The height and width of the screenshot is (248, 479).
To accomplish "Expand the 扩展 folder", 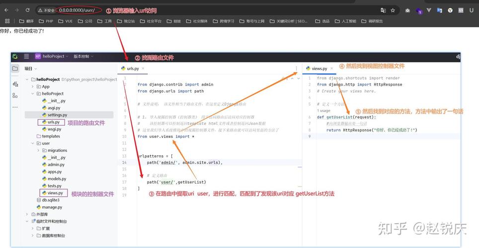I will tap(33, 229).
